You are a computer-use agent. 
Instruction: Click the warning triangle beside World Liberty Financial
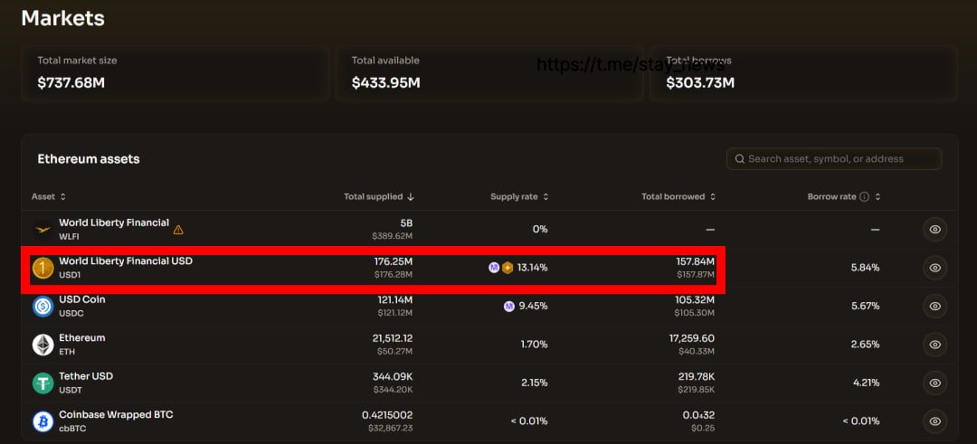(x=178, y=229)
